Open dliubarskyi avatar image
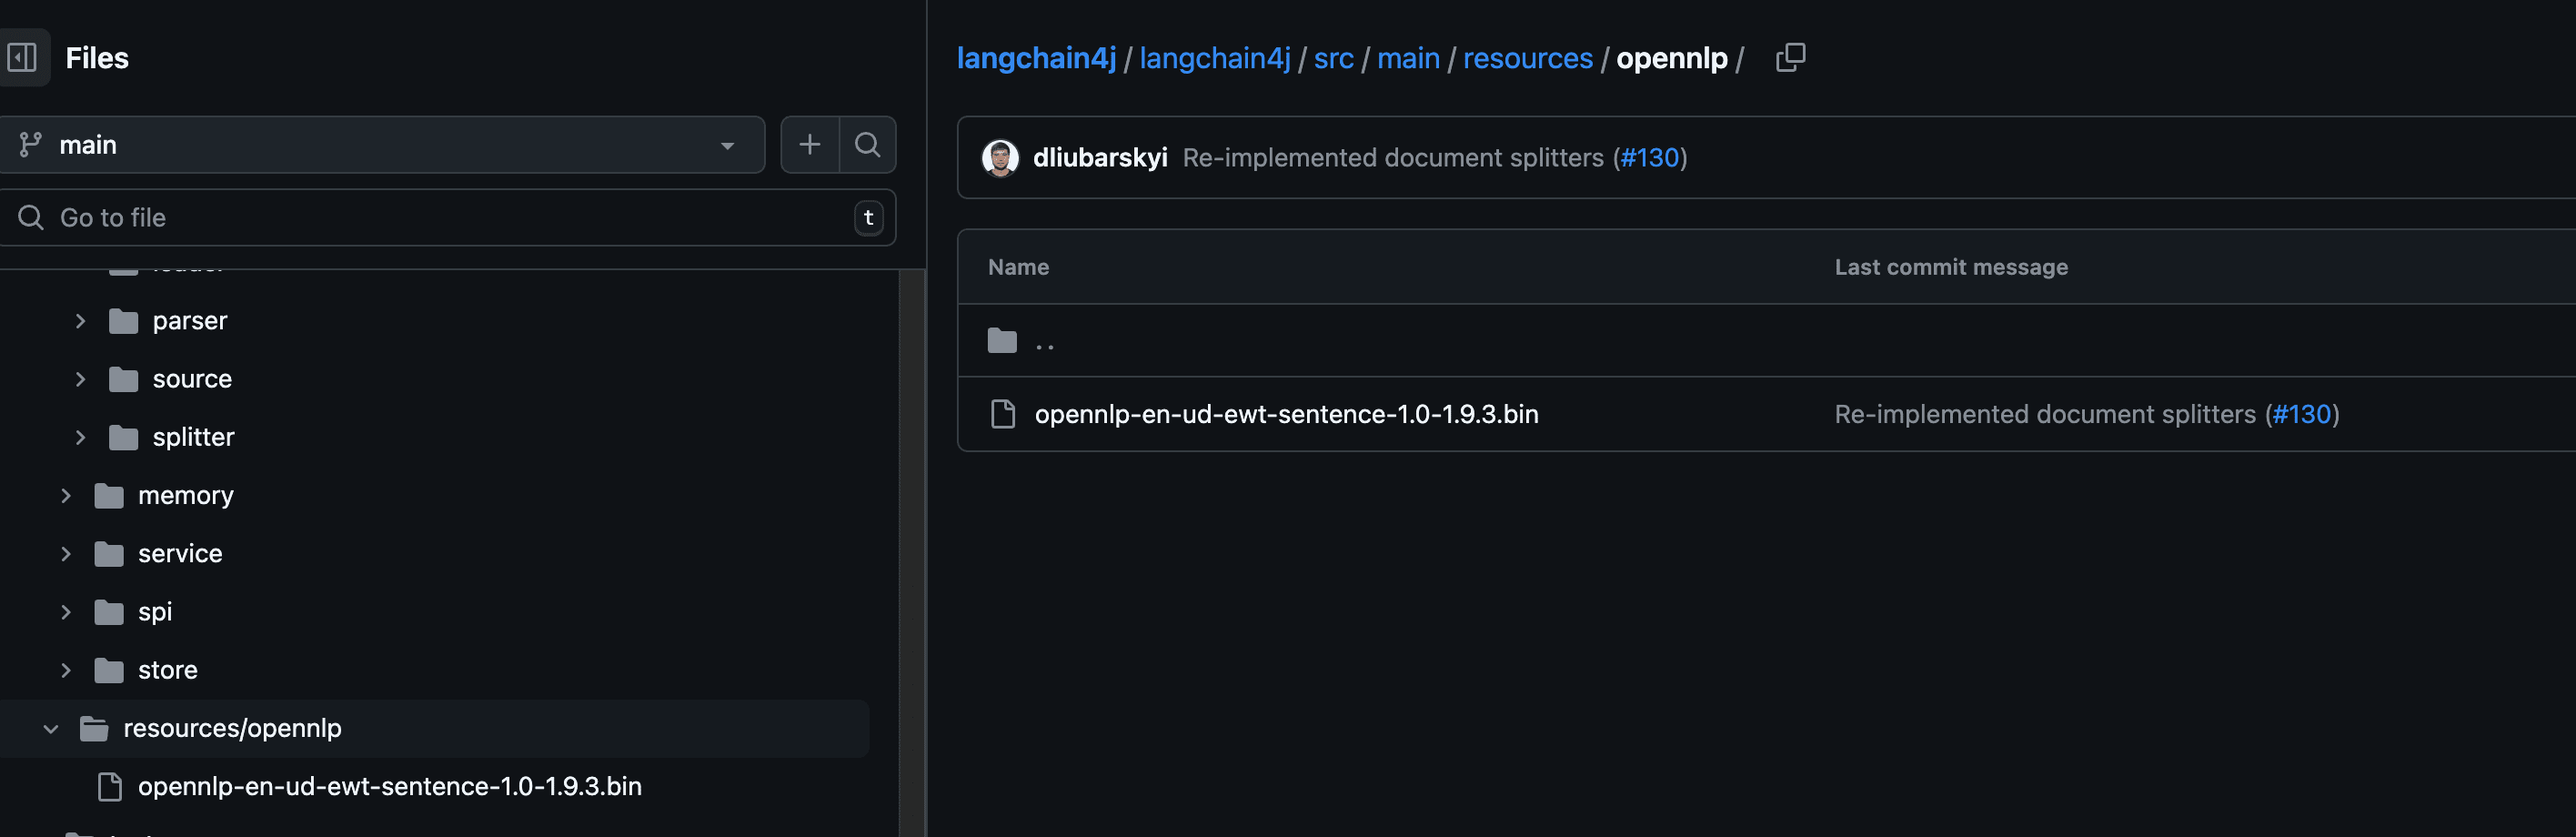 [x=1000, y=158]
